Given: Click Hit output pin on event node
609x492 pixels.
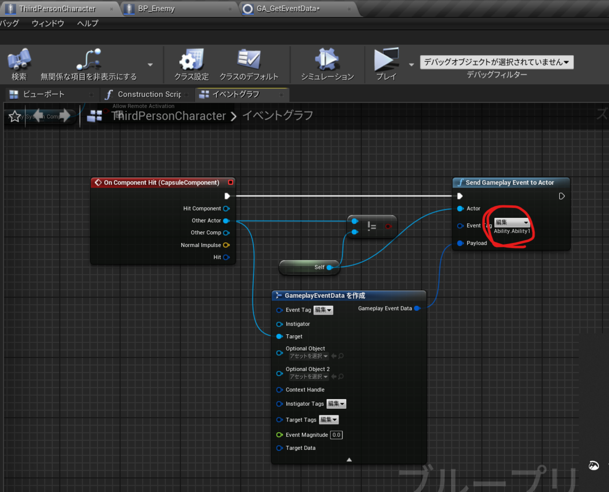Looking at the screenshot, I should (226, 257).
